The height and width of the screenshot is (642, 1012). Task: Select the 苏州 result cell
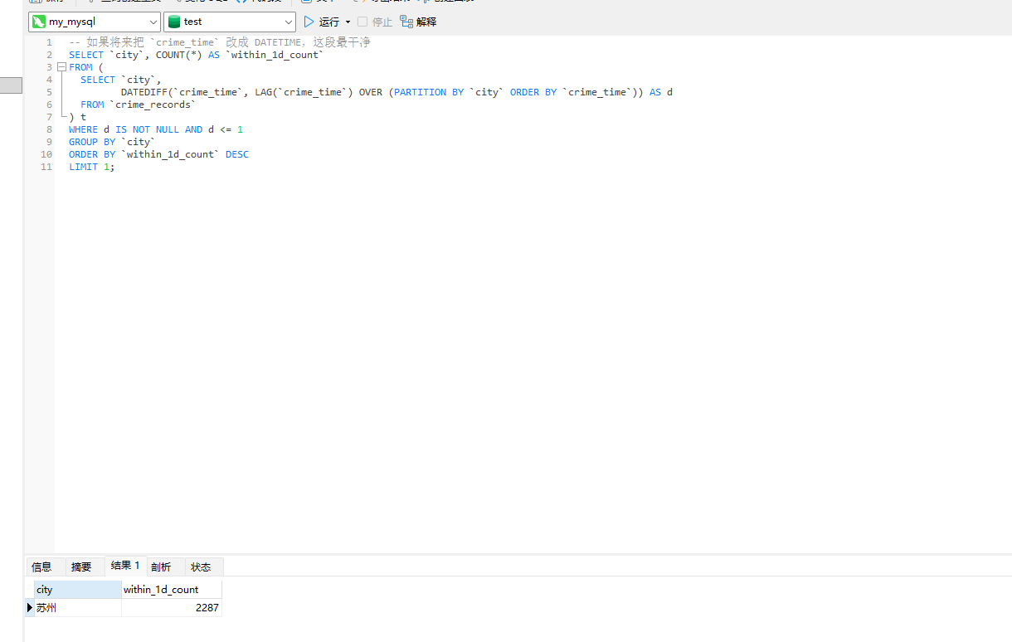[x=77, y=608]
